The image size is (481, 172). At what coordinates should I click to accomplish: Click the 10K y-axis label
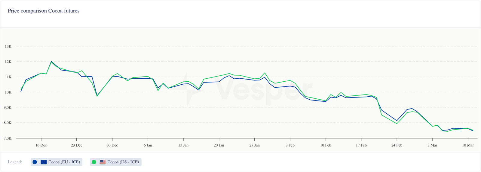point(8,92)
